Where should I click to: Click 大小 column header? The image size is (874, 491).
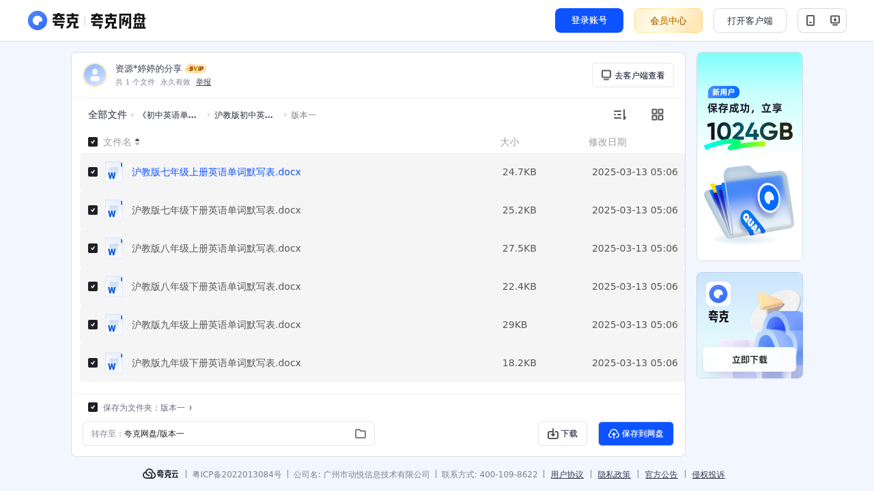click(x=509, y=142)
